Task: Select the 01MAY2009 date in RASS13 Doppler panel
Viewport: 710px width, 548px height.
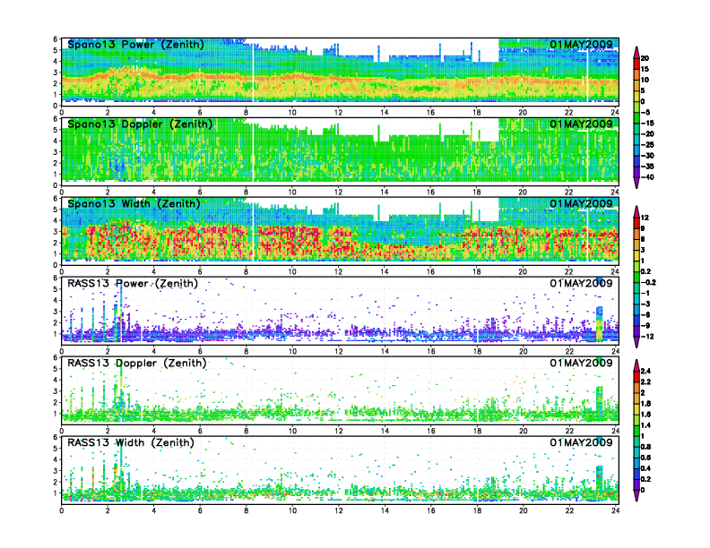Action: click(x=581, y=363)
